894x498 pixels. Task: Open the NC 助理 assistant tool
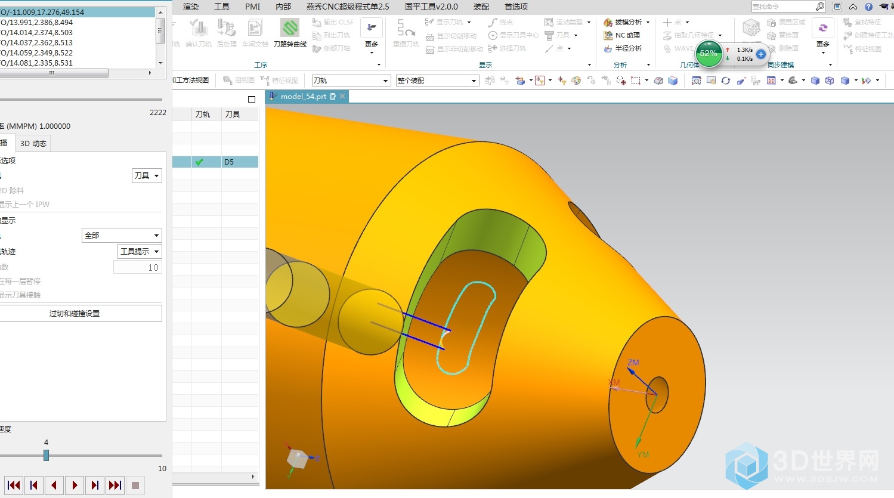(621, 35)
